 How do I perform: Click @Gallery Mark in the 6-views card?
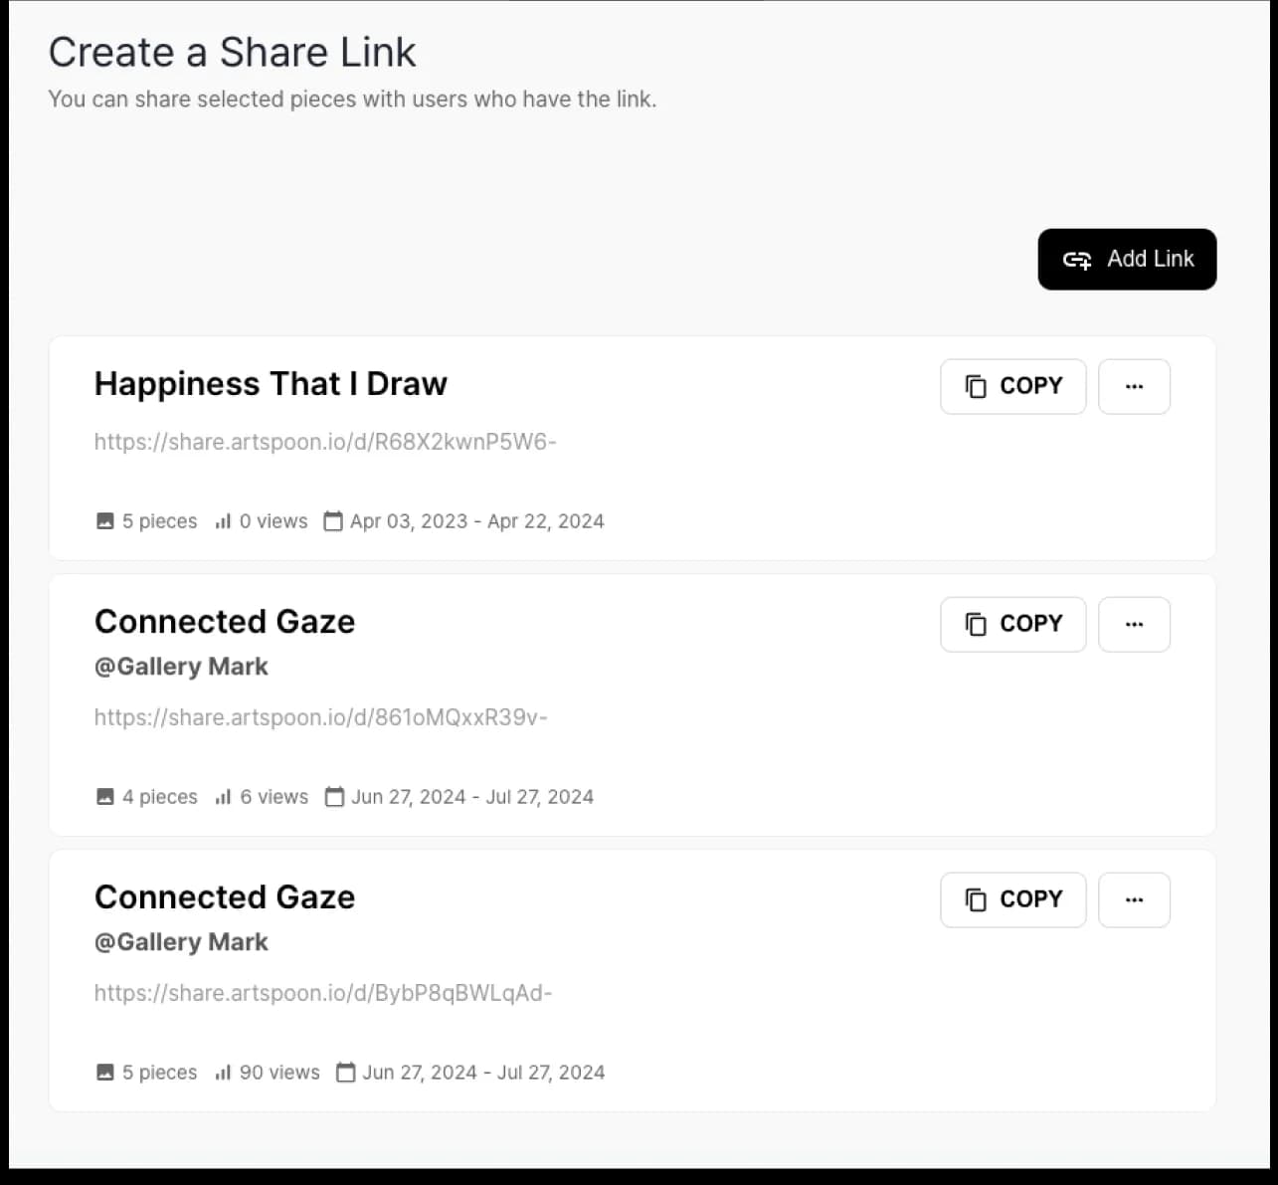pyautogui.click(x=181, y=667)
